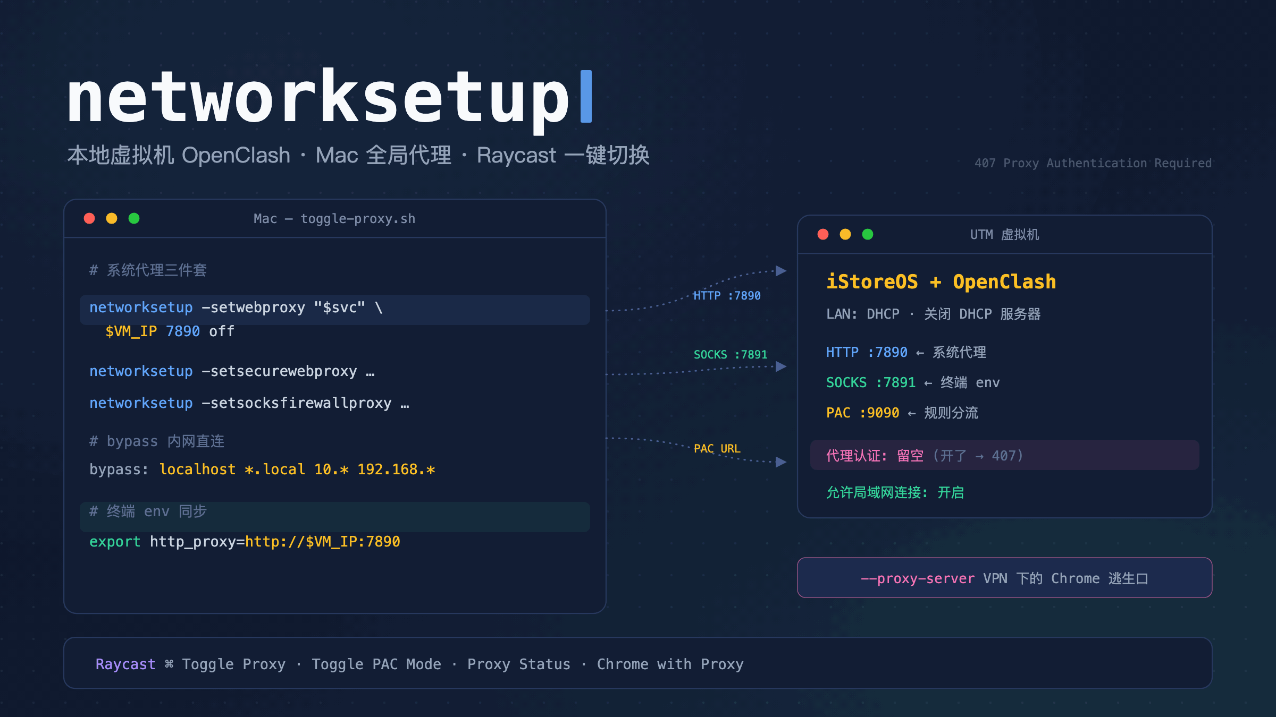Click the arrowhead after PAC URL label
This screenshot has height=717, width=1276.
(x=781, y=462)
